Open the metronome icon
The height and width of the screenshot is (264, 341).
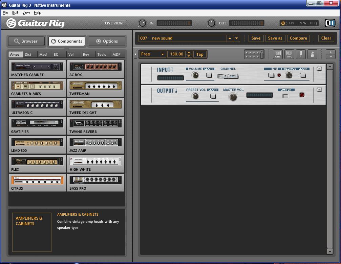point(312,54)
